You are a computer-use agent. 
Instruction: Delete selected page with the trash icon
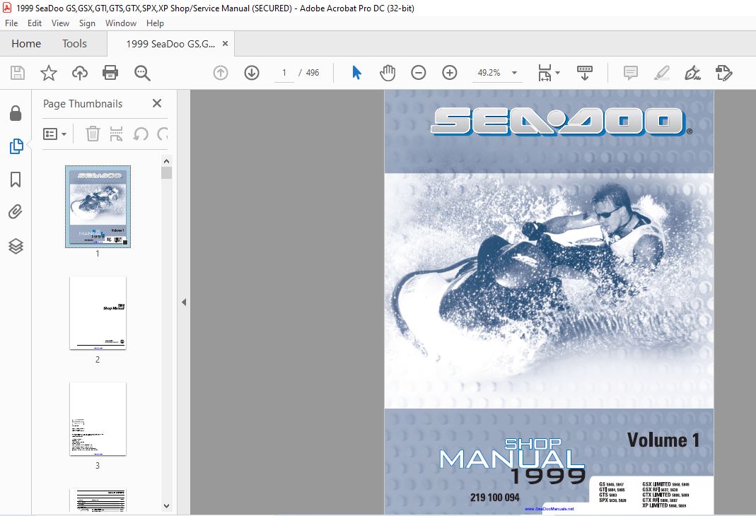93,134
